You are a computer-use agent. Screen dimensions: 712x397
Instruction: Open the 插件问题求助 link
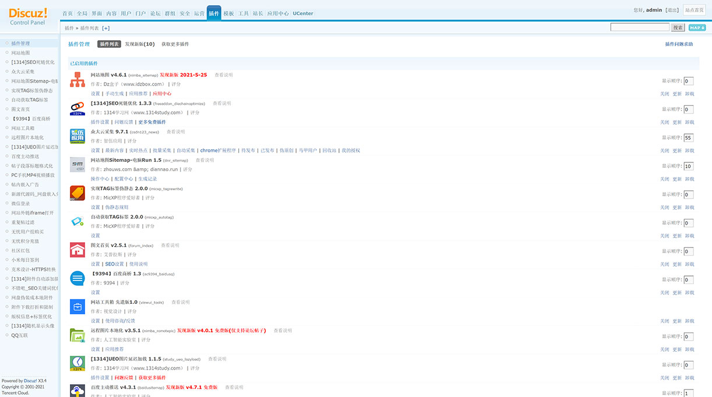[x=679, y=44]
